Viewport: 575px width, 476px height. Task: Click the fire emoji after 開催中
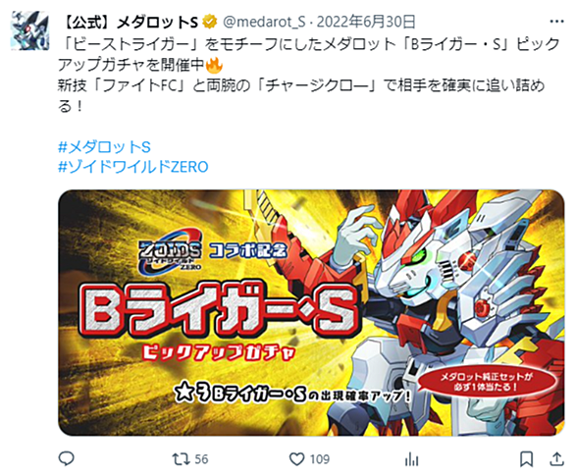[x=214, y=66]
